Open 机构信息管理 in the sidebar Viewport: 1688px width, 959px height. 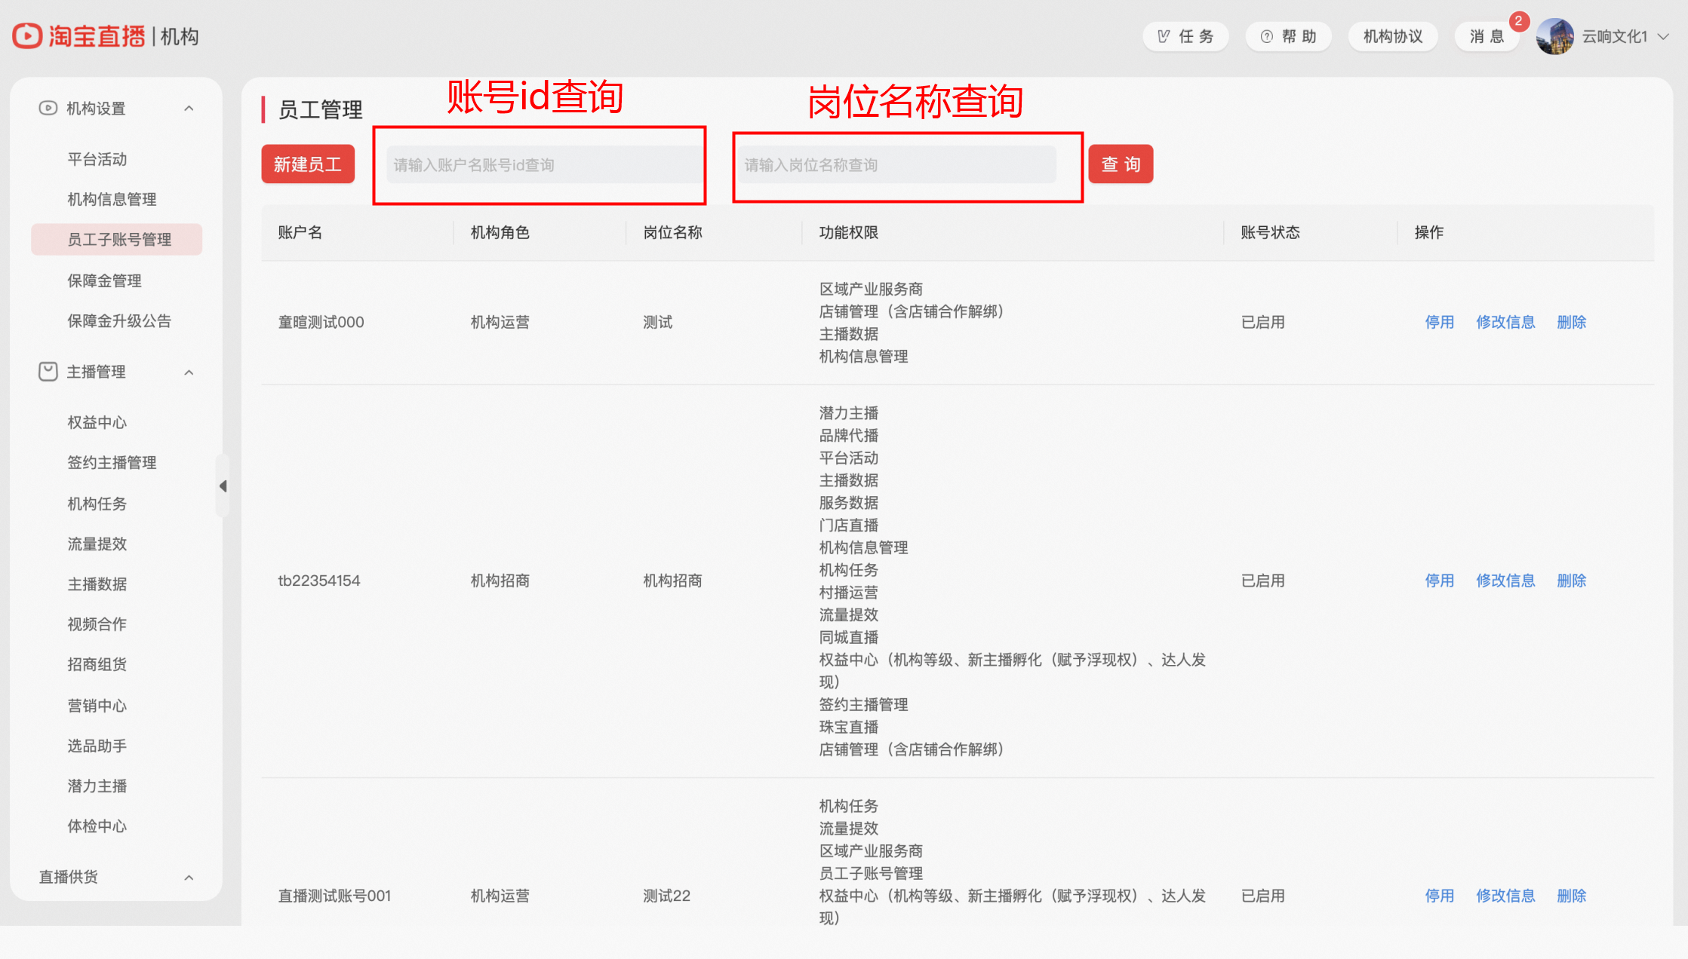coord(112,199)
